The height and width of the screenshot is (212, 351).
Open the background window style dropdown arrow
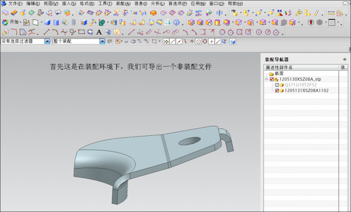(338, 23)
